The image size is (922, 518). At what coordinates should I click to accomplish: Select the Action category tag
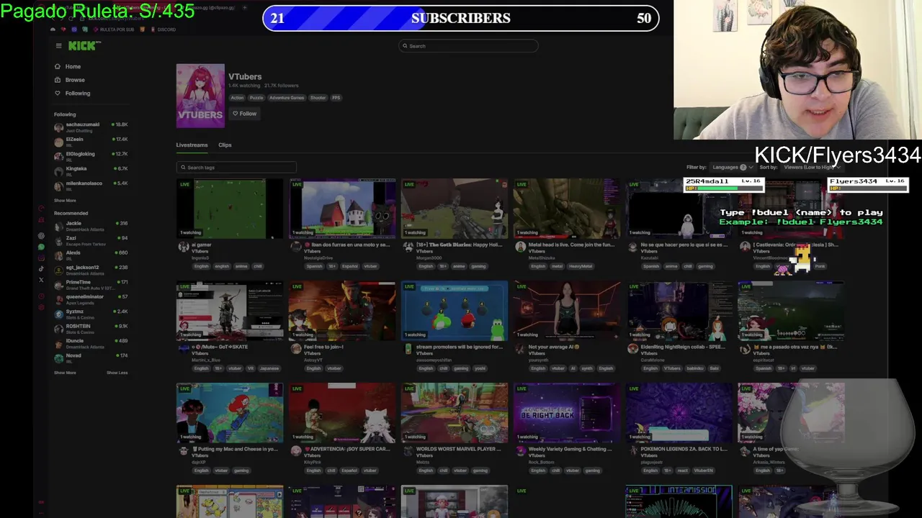237,98
